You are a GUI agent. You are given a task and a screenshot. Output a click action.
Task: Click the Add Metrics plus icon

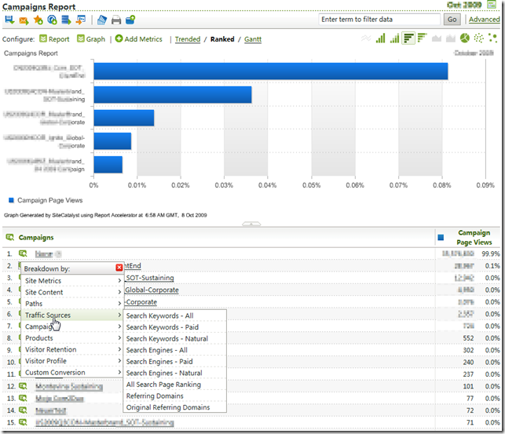119,38
